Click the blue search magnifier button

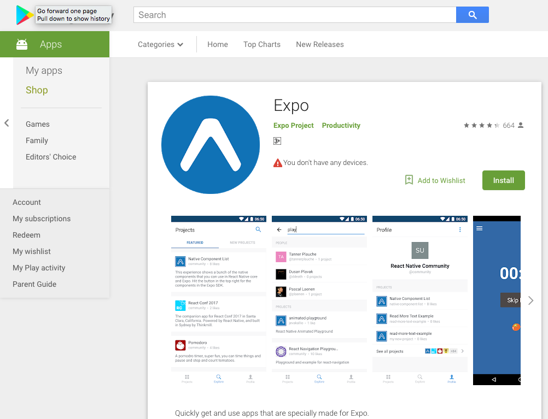point(472,15)
